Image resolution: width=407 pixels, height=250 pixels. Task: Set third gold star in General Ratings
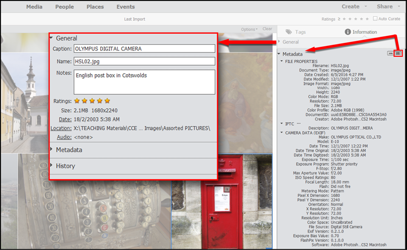[92, 101]
